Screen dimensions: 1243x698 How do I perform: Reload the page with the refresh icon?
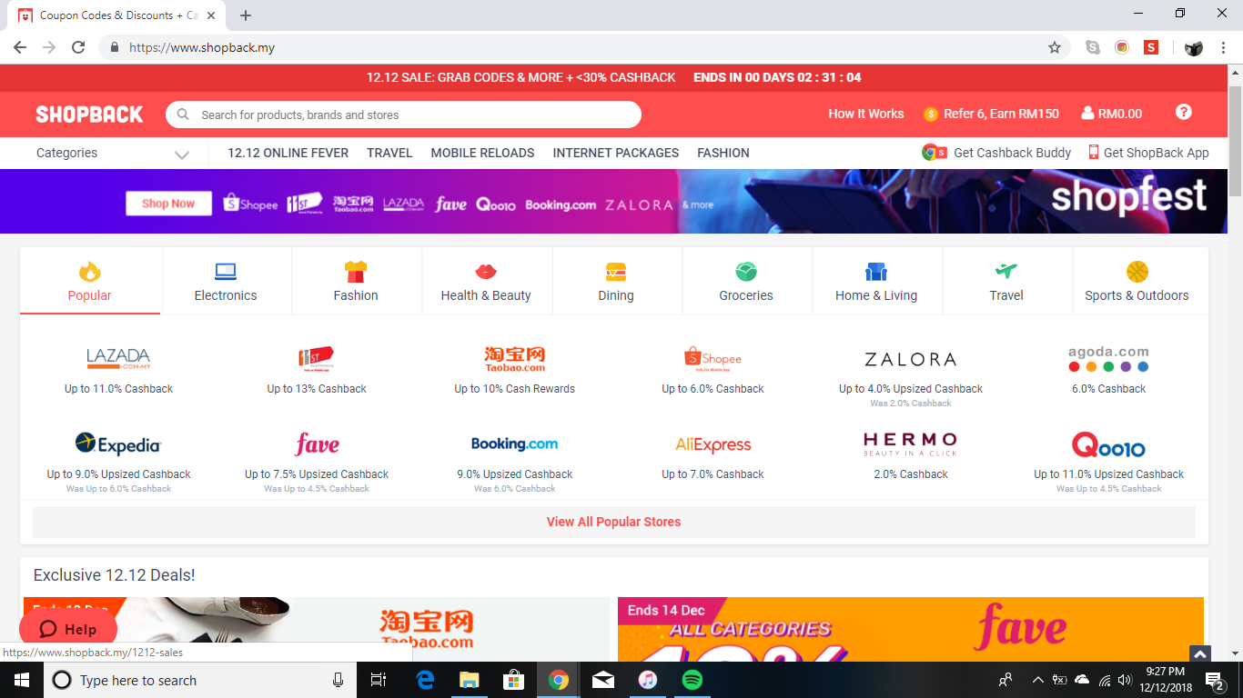tap(78, 47)
